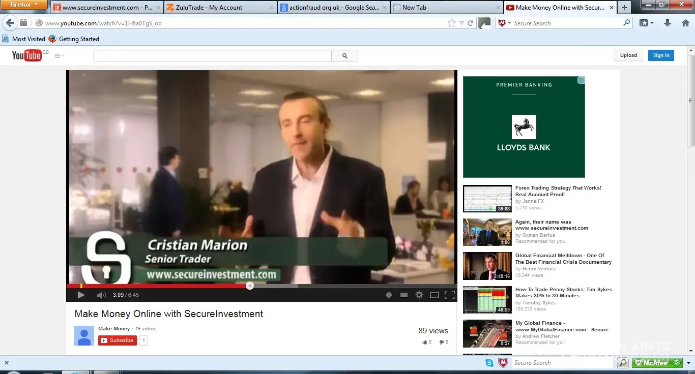The image size is (695, 374).
Task: Open the My Global Finance video thumbnail
Action: 487,334
